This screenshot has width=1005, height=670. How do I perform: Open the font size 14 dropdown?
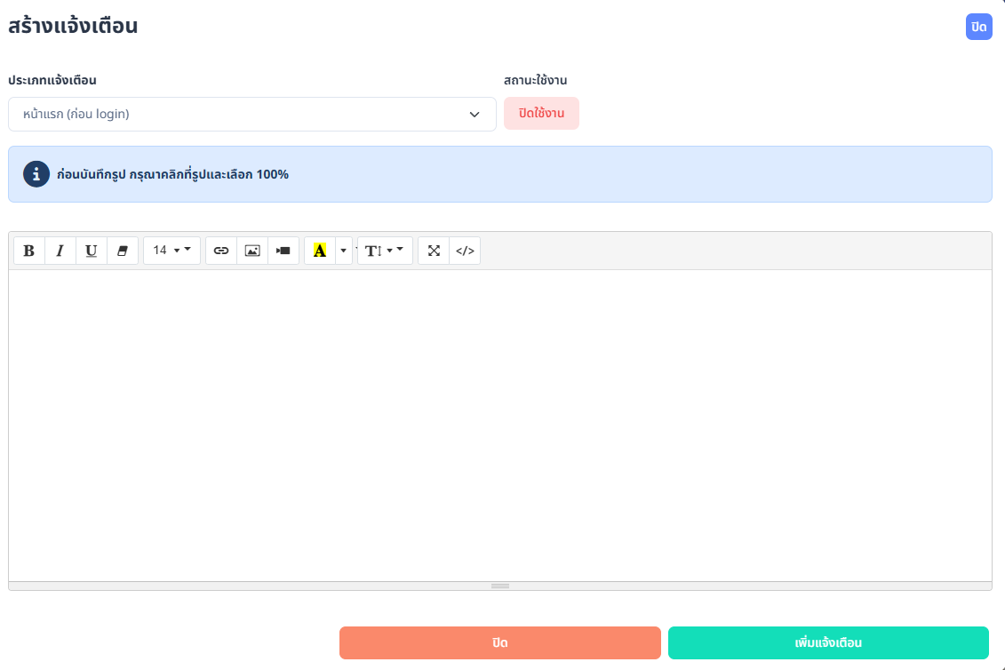coord(171,251)
